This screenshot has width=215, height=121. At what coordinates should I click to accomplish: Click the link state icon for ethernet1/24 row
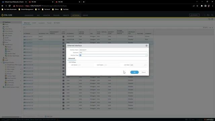coord(63,109)
